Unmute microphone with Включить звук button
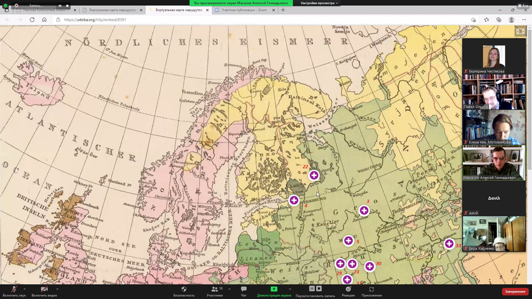 14,290
